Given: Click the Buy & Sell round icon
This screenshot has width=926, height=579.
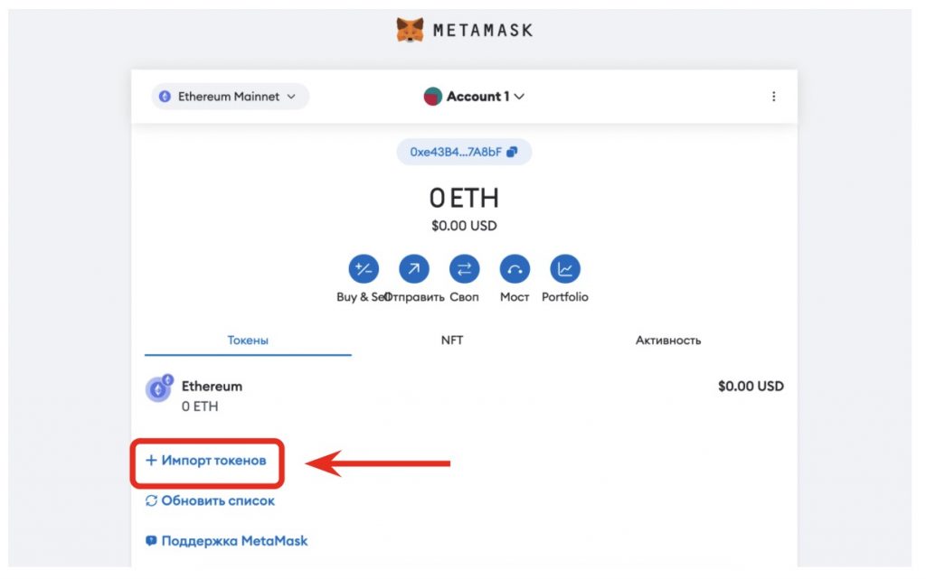Looking at the screenshot, I should coord(364,269).
